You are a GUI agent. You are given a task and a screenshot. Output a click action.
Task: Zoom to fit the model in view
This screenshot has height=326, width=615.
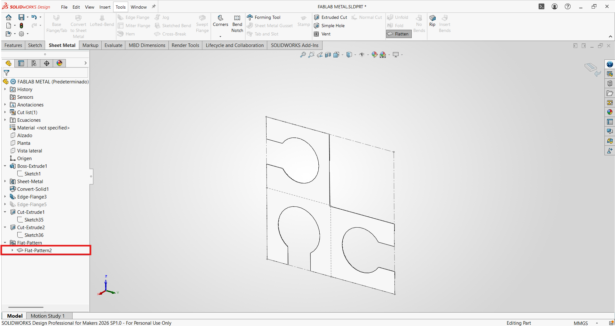click(x=303, y=55)
